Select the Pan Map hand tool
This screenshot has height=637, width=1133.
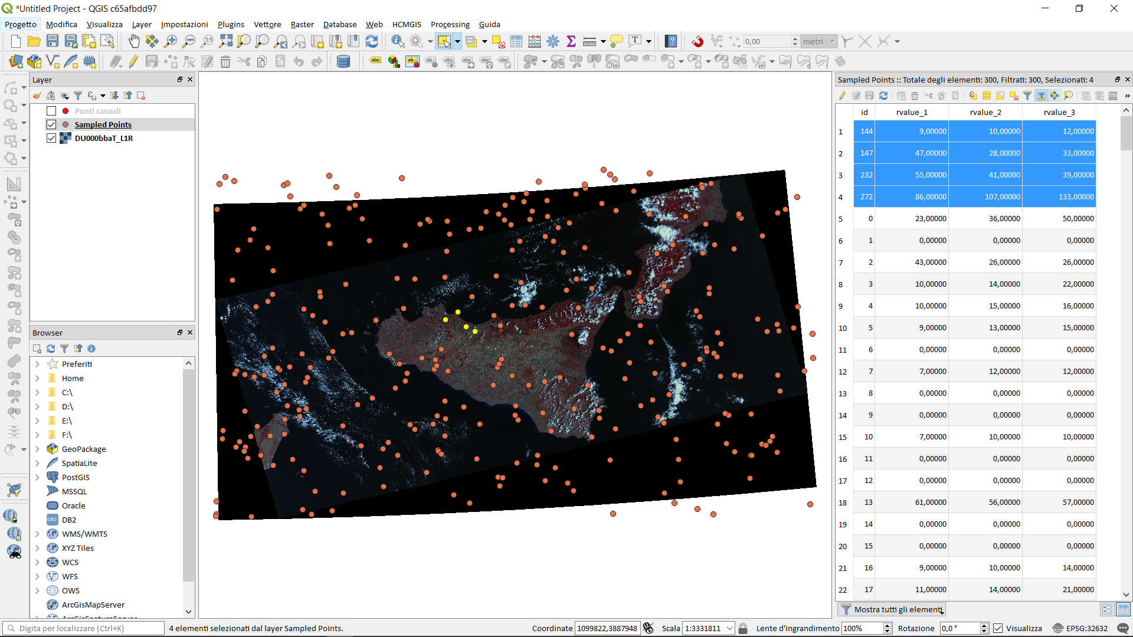tap(134, 41)
